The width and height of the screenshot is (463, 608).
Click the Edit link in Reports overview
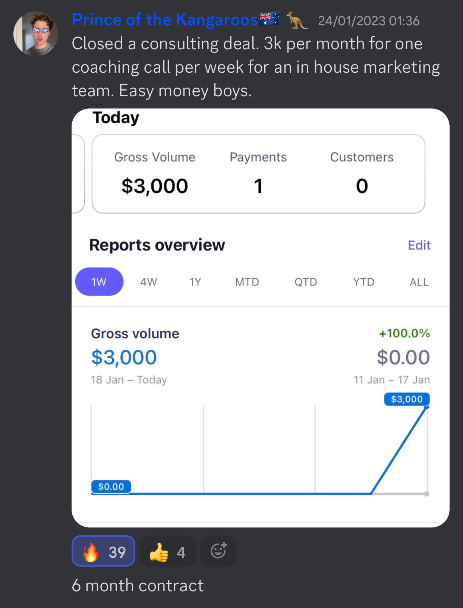coord(419,245)
